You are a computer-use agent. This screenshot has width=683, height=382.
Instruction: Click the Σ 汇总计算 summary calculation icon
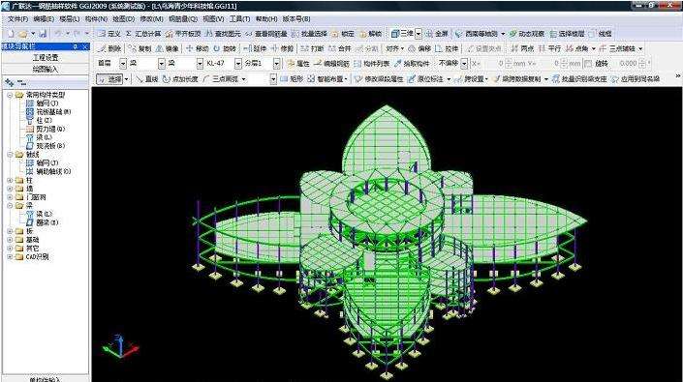click(143, 34)
